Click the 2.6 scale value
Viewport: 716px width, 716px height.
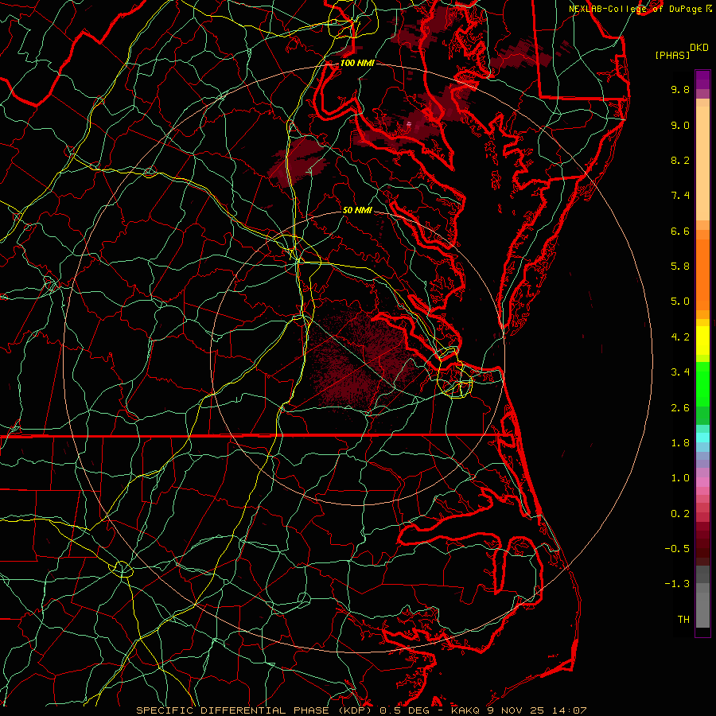pyautogui.click(x=680, y=408)
